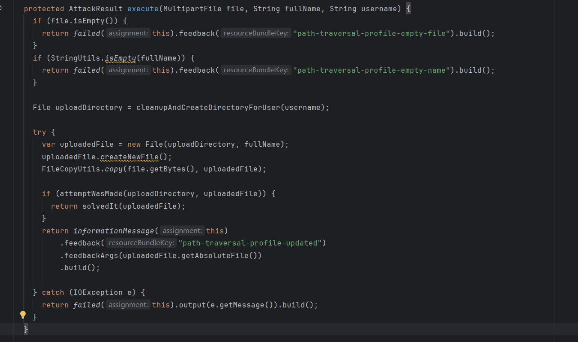Click the highlighted opening brace after the execute signature
This screenshot has width=578, height=342.
pyautogui.click(x=408, y=9)
